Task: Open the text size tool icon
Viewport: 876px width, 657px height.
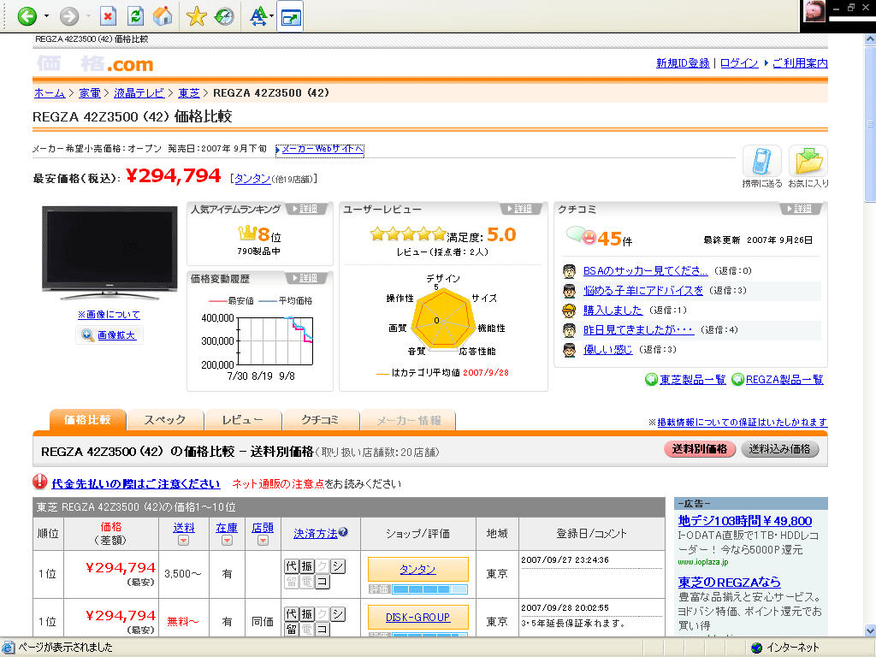Action: point(257,16)
